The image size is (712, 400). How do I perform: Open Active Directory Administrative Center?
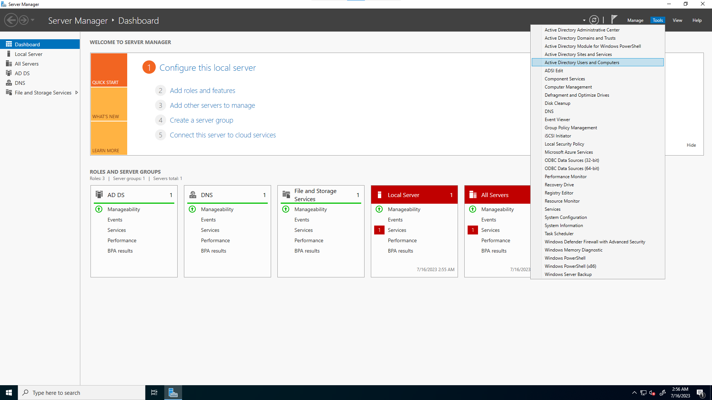[x=597, y=30]
